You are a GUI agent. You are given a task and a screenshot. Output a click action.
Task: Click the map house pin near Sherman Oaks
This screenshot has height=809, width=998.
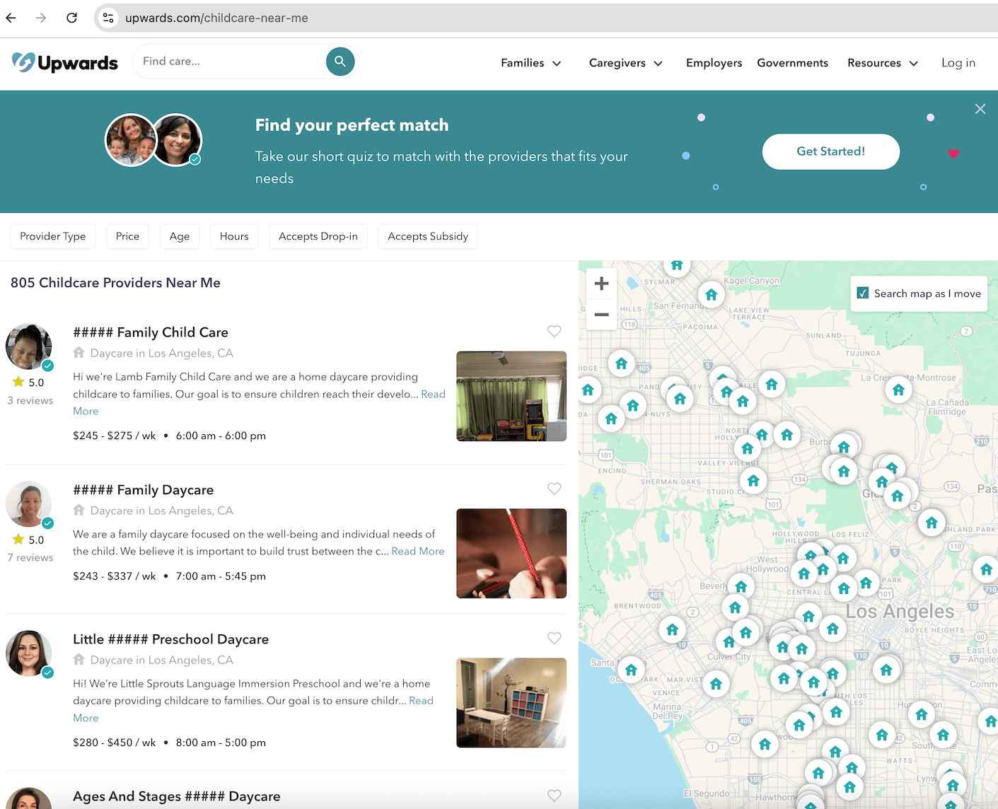pos(753,481)
